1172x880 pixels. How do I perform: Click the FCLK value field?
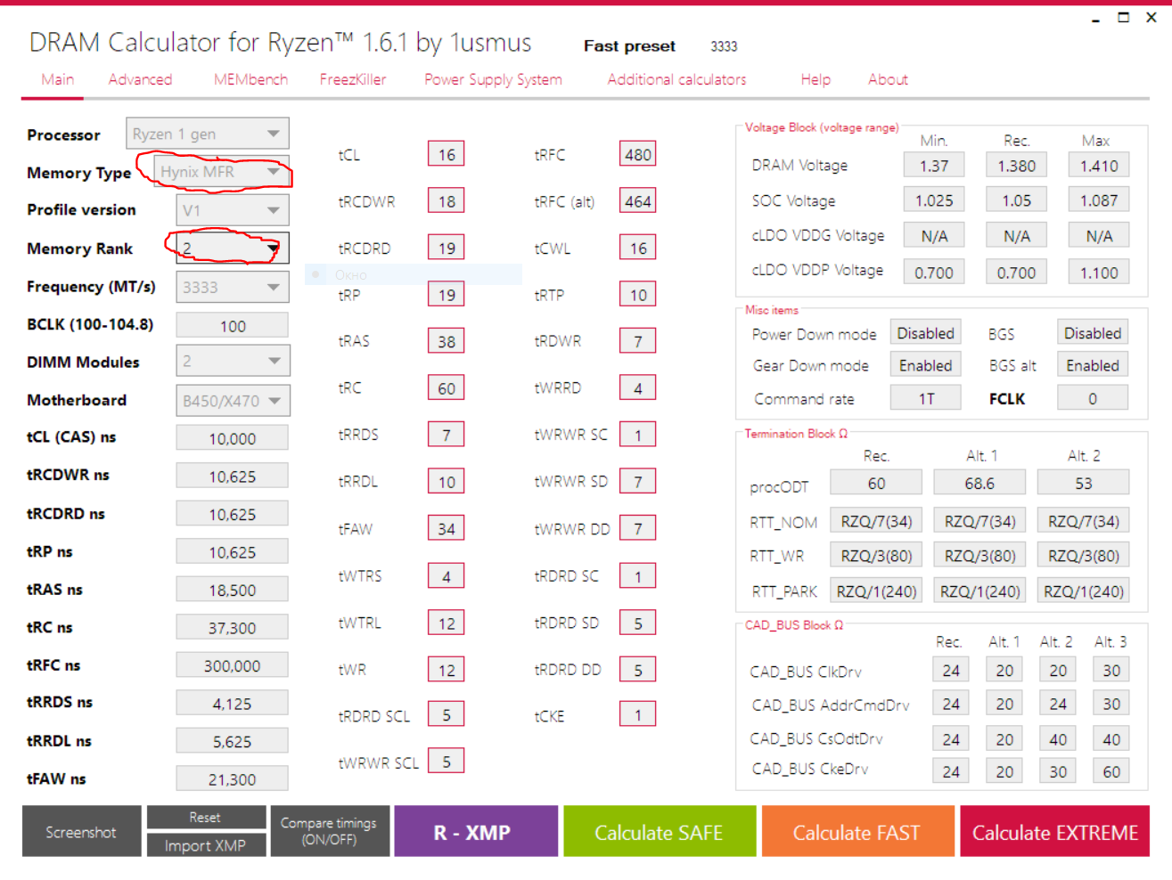click(1093, 398)
